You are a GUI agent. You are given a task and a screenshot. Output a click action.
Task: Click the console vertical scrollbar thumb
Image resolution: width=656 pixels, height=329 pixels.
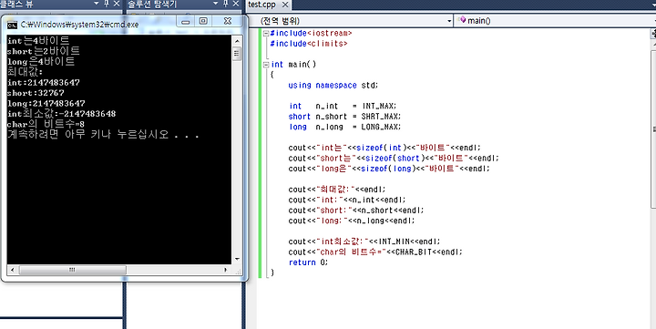237,54
